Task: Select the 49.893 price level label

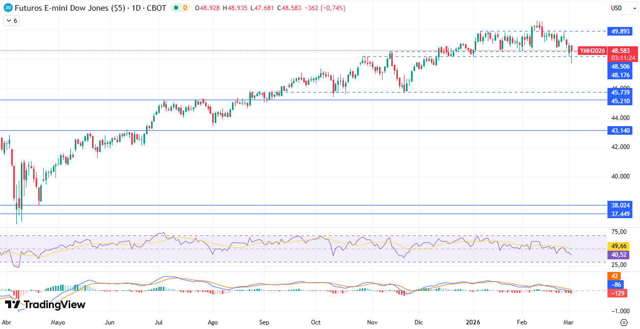Action: point(621,32)
